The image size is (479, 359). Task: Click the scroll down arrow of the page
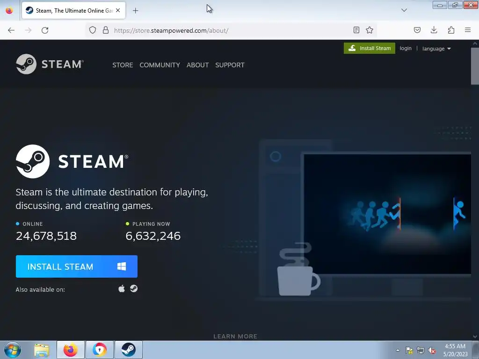click(x=475, y=337)
